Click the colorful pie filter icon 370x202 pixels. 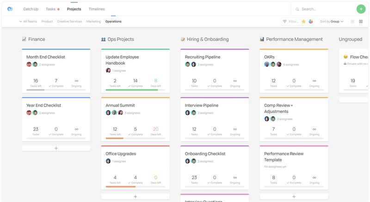(311, 21)
